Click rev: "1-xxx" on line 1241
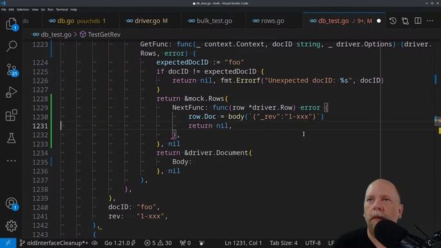The width and height of the screenshot is (441, 248). pyautogui.click(x=138, y=216)
